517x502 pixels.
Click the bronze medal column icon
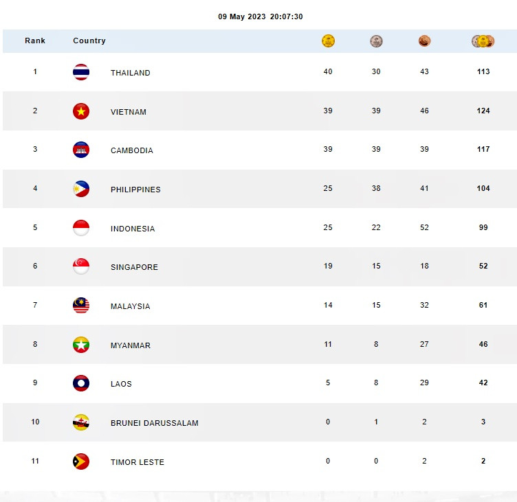424,41
